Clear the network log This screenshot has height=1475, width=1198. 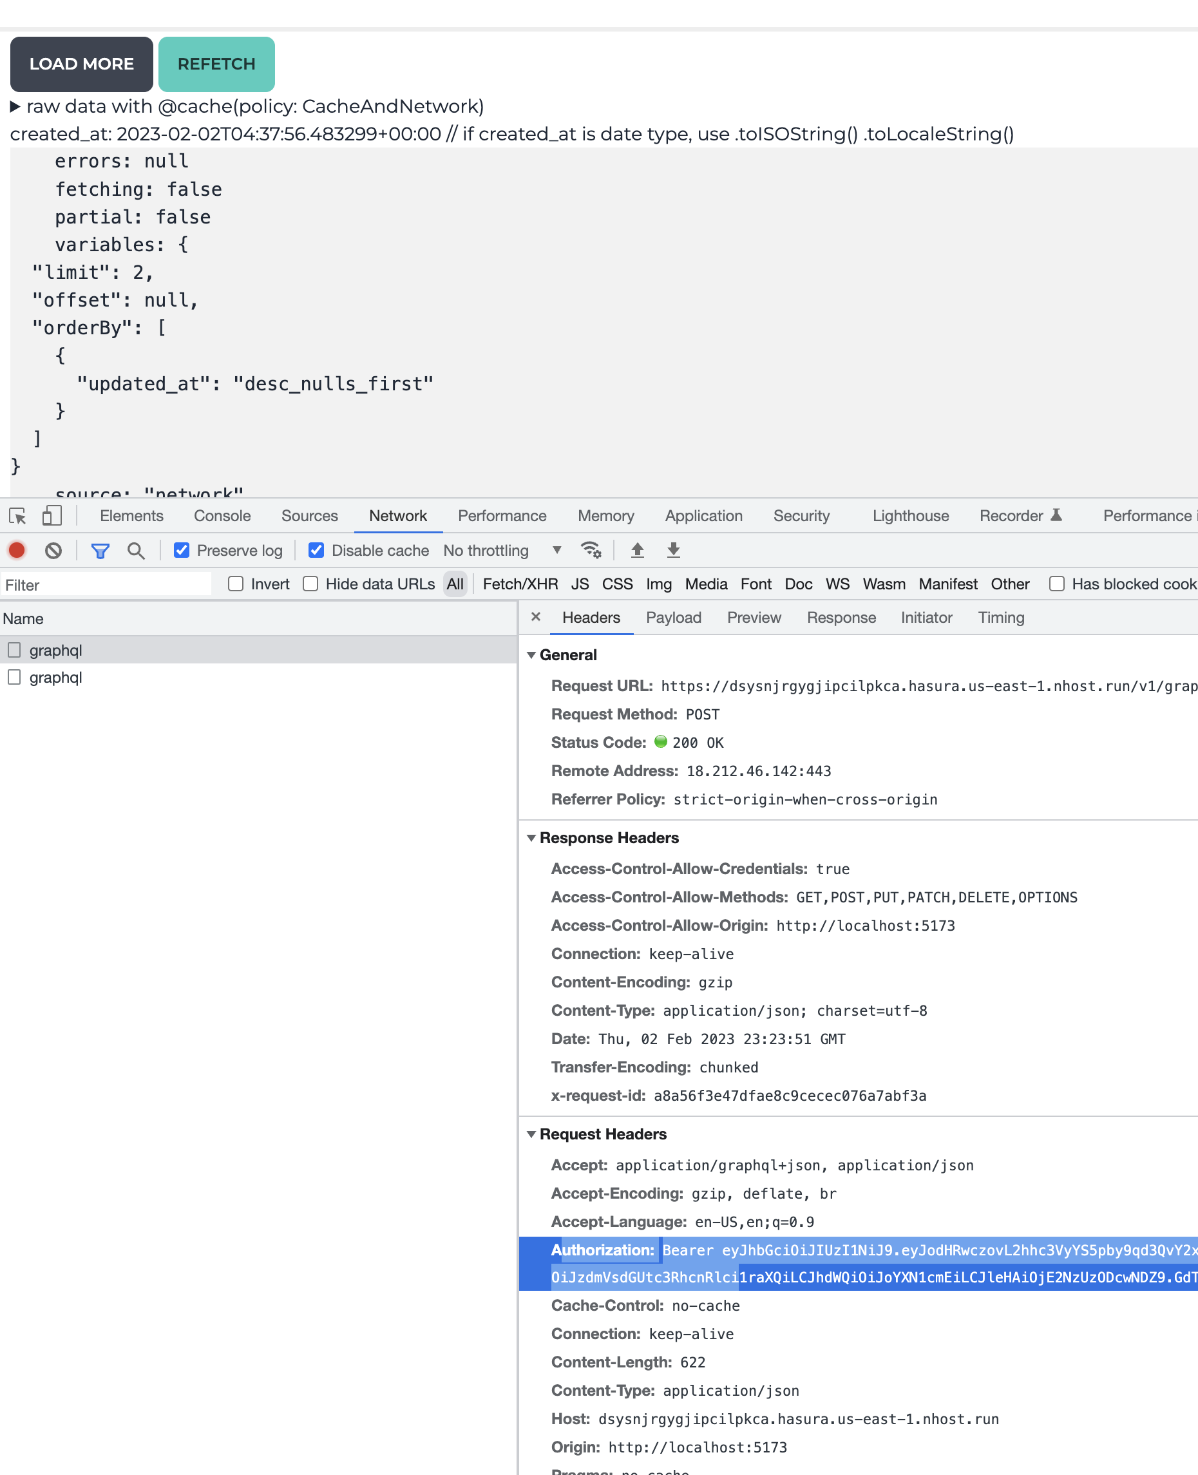tap(53, 550)
